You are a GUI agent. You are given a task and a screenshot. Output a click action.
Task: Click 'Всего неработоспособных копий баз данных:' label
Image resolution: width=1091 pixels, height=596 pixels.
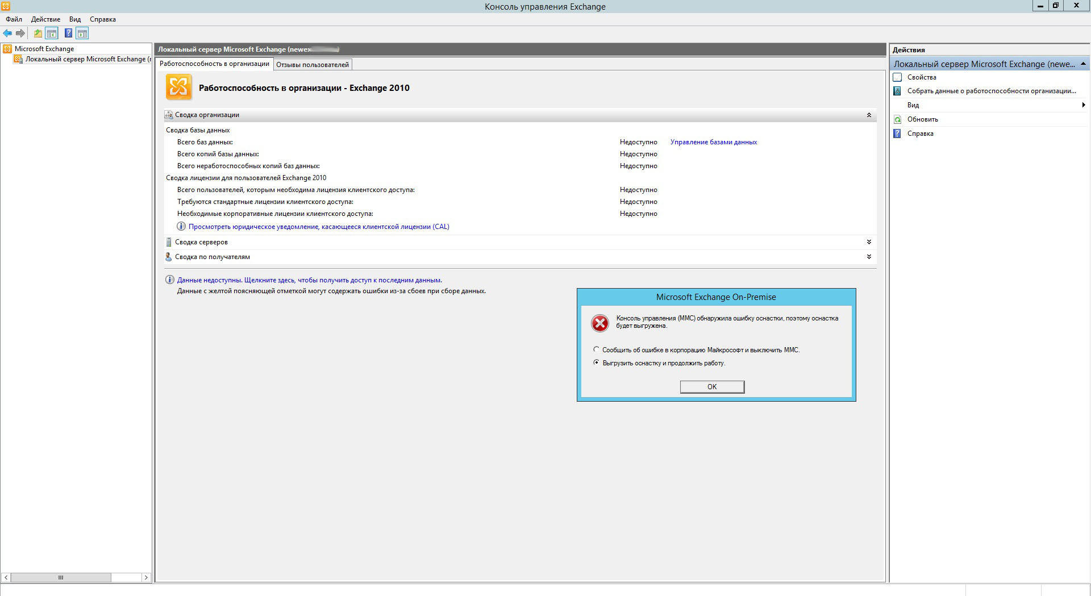pos(248,166)
